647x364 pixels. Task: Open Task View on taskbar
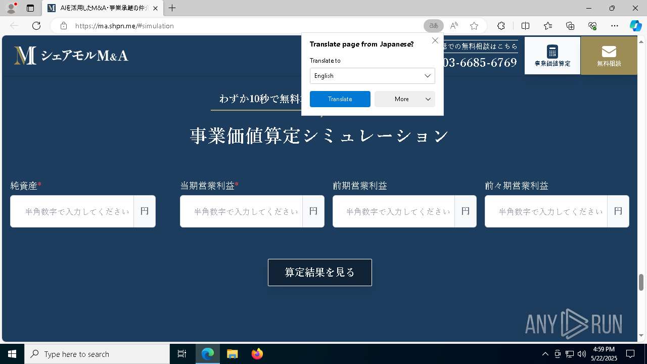click(x=182, y=354)
